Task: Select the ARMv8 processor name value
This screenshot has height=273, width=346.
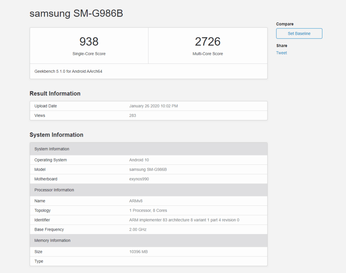Action: point(136,201)
